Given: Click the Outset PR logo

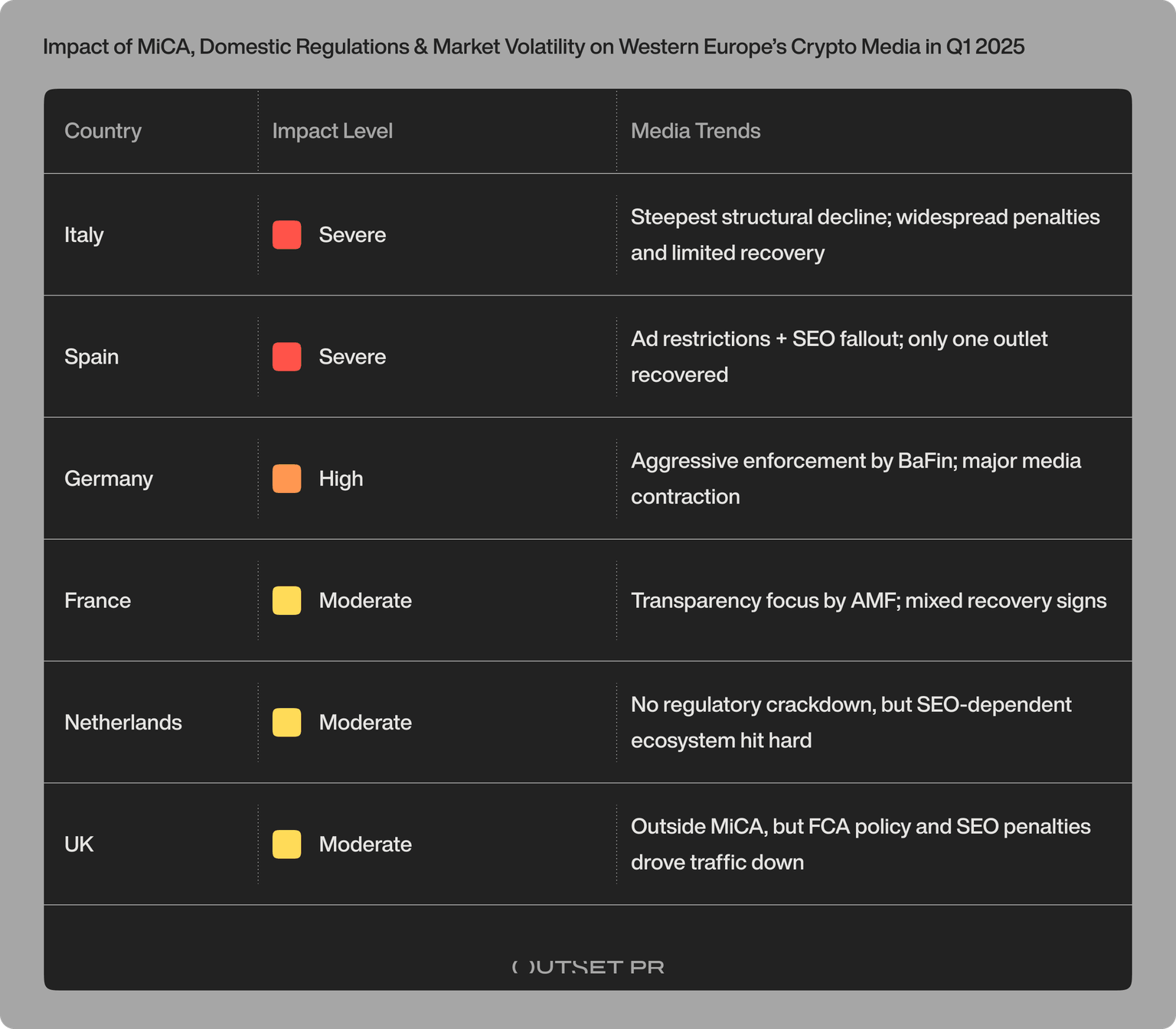Looking at the screenshot, I should click(x=587, y=967).
